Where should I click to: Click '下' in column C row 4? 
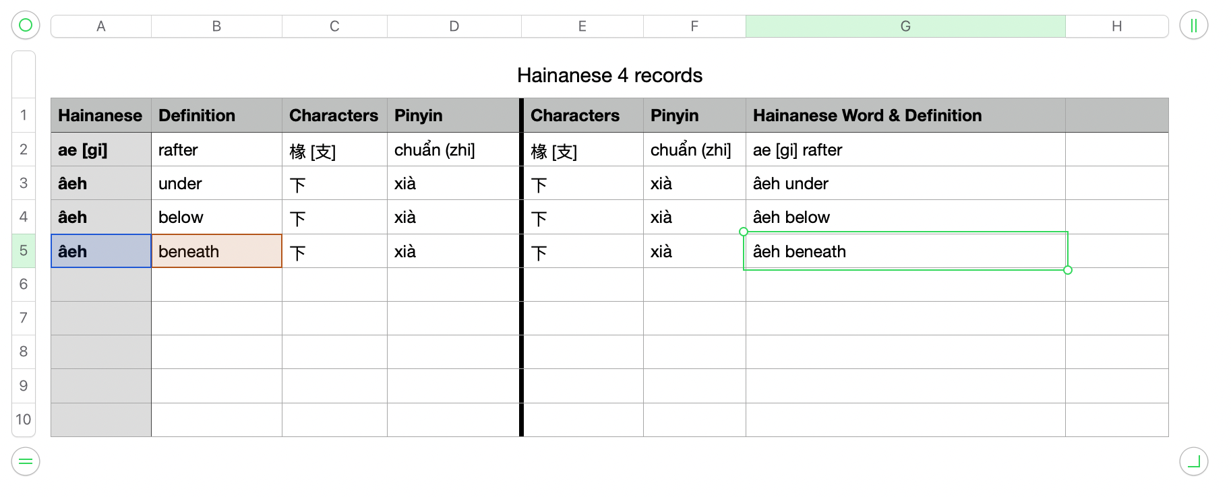coord(334,217)
